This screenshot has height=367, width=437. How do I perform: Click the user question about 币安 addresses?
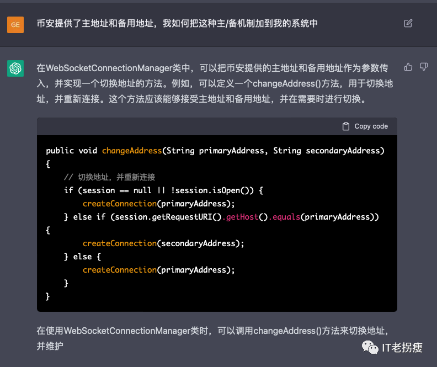(177, 23)
